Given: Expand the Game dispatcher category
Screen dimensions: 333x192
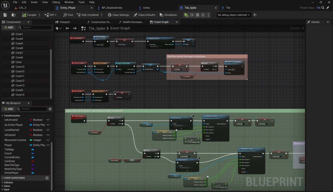Looking at the screenshot, I should click(x=3, y=186).
